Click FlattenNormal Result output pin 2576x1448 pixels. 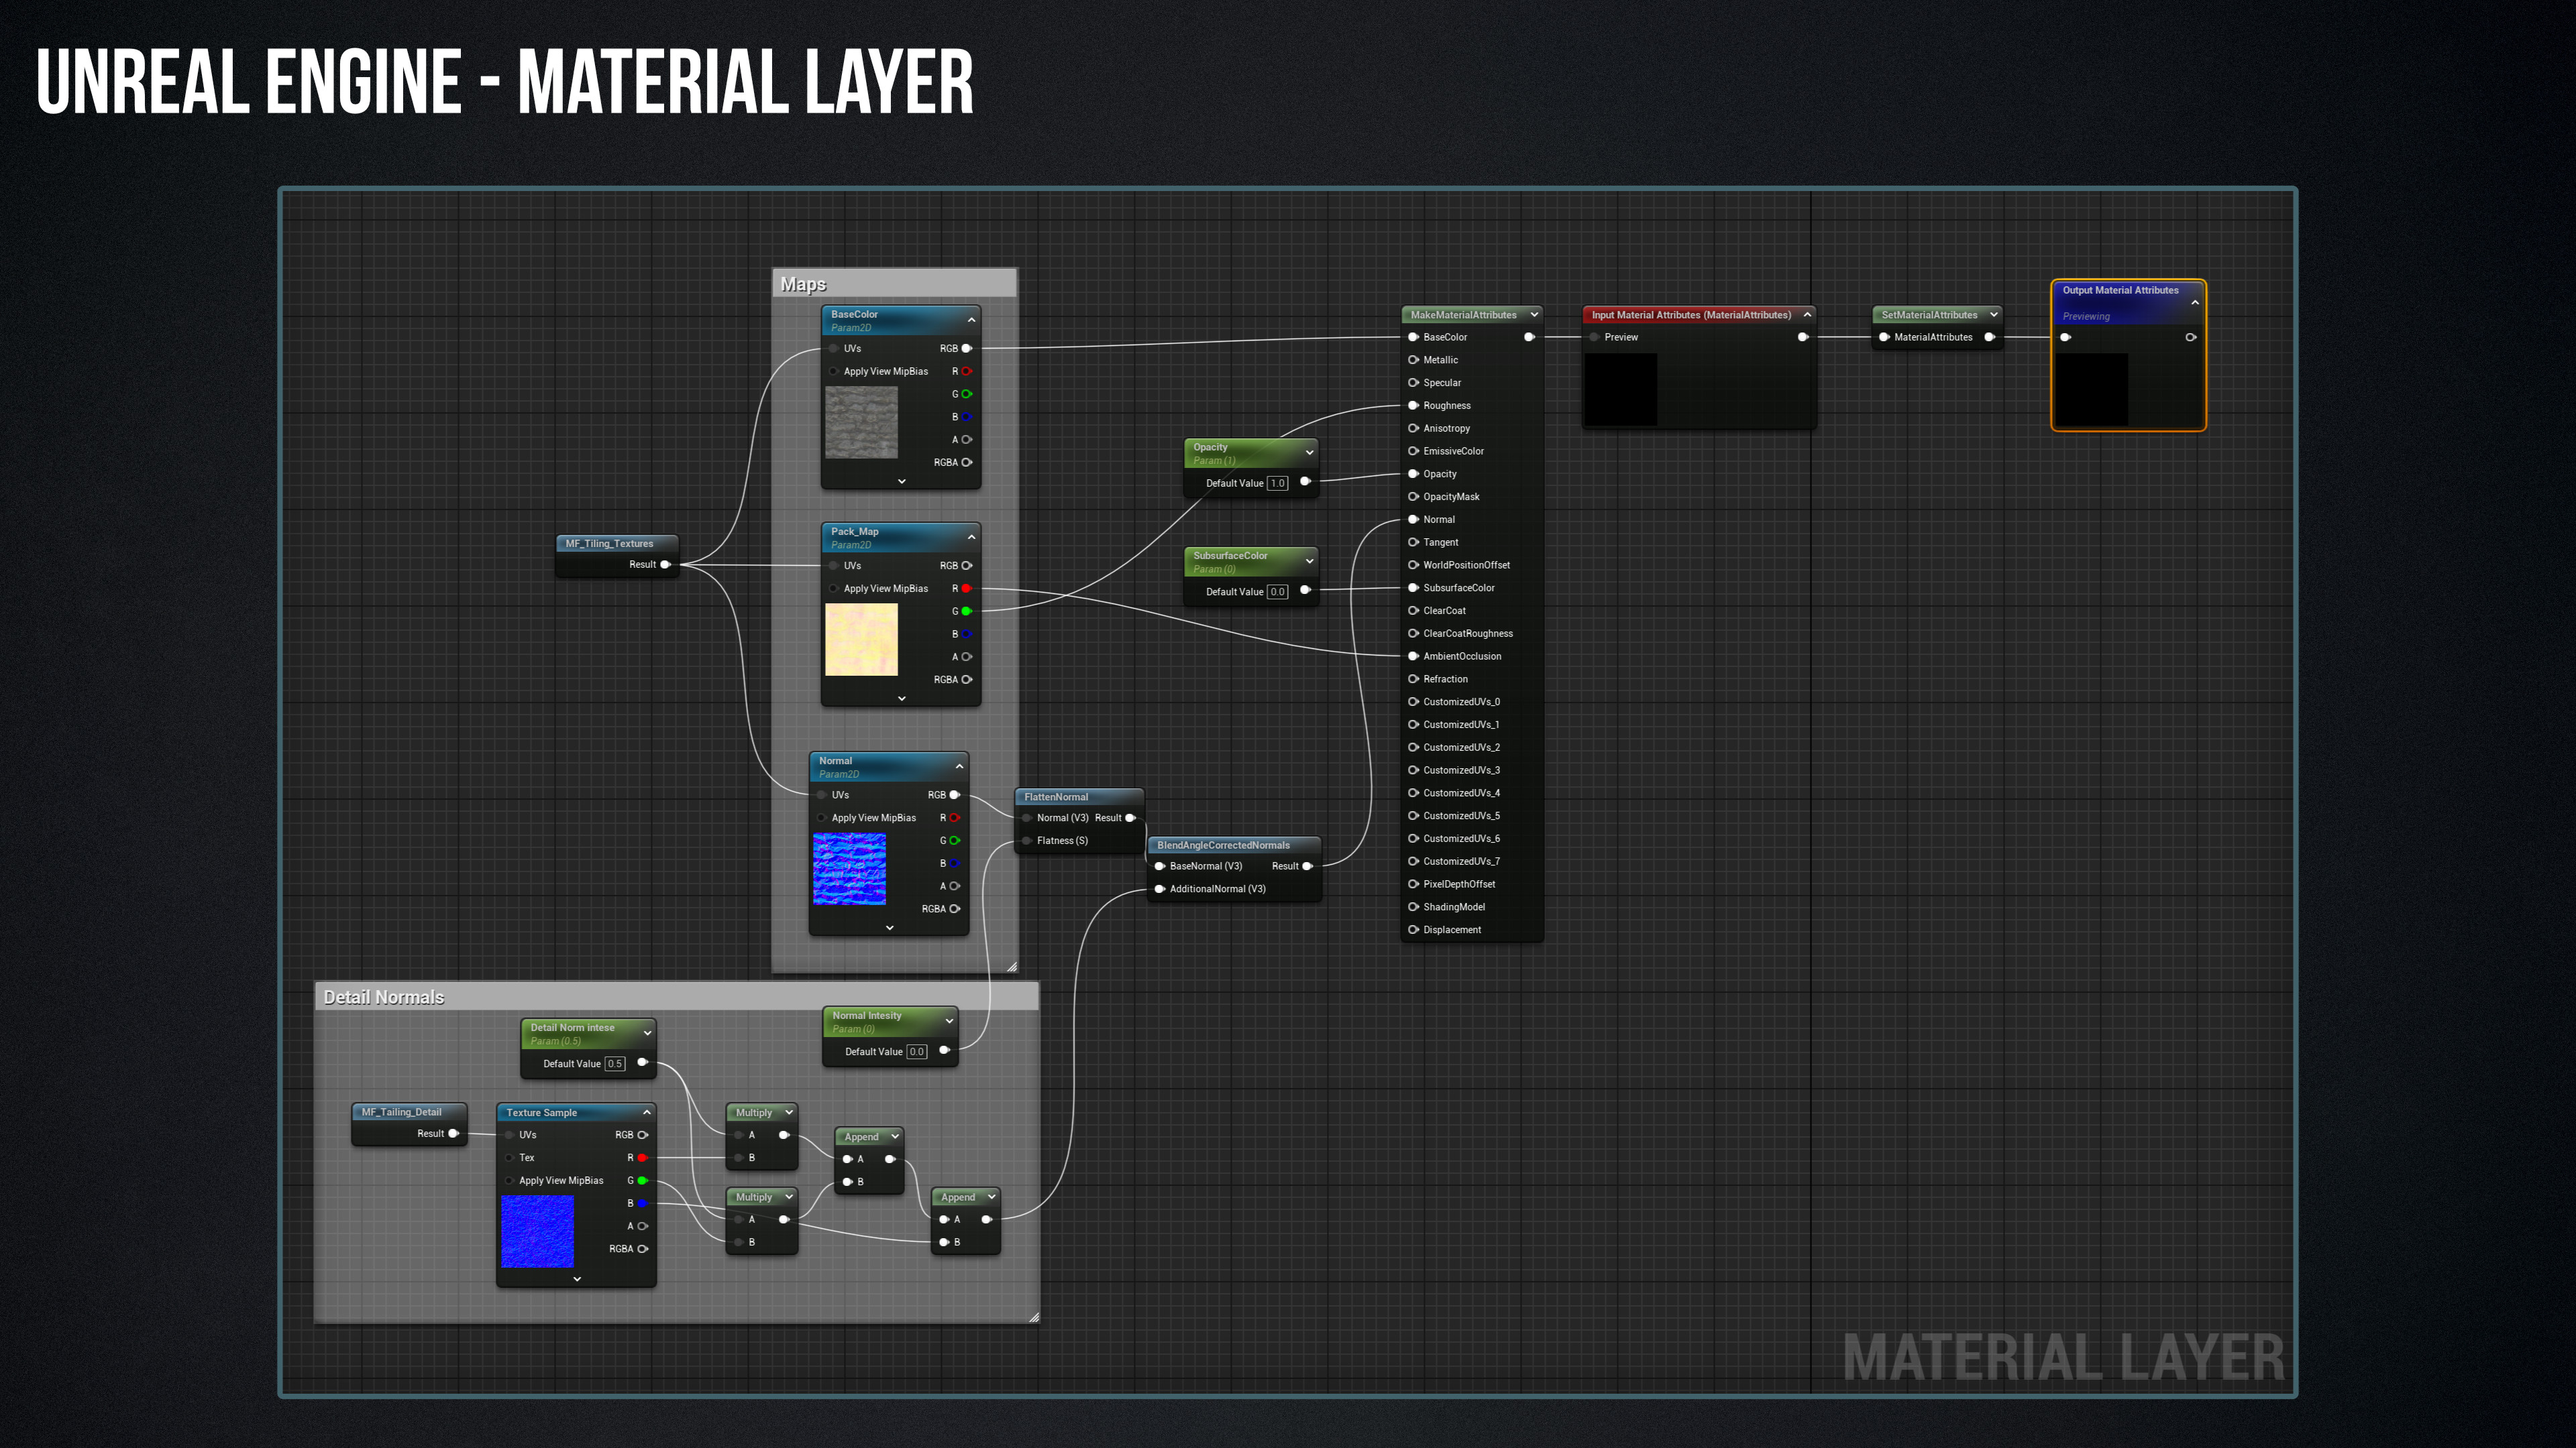1130,819
